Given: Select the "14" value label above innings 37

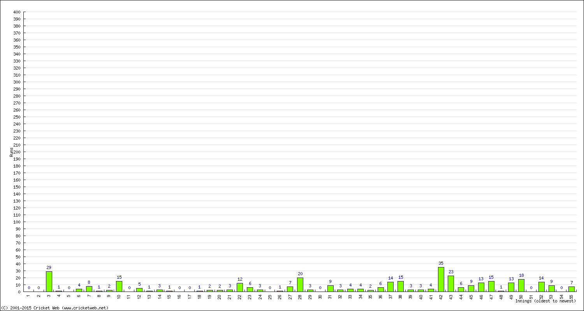Looking at the screenshot, I should click(x=391, y=278).
